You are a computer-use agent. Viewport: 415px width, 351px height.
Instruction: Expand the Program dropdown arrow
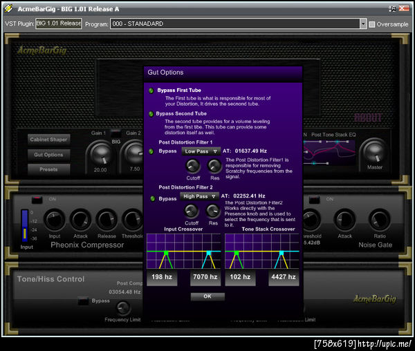coord(363,23)
